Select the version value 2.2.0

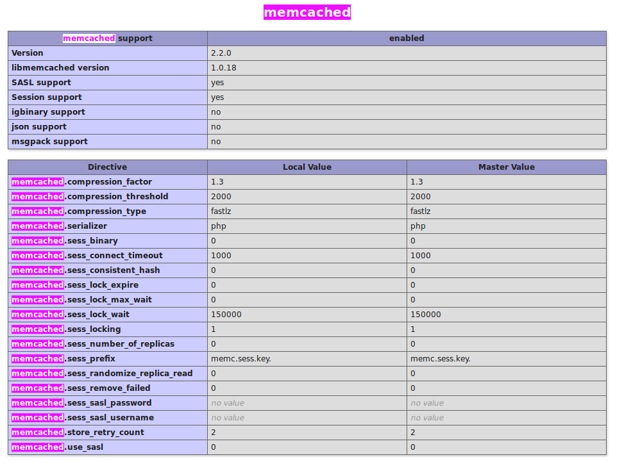point(221,53)
